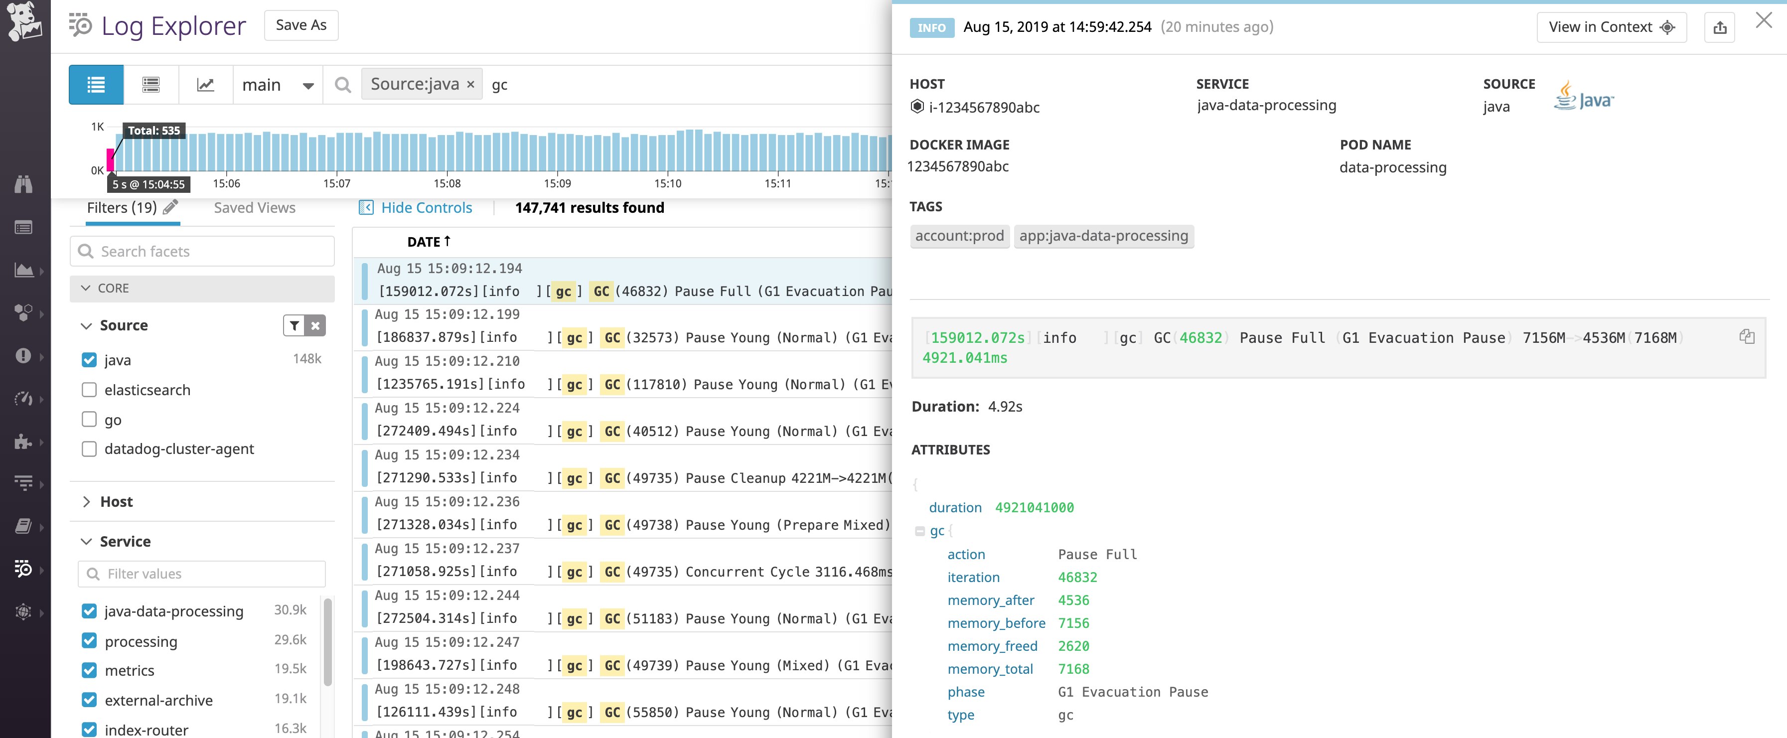Switch to the log list view
The image size is (1787, 738).
(x=96, y=84)
